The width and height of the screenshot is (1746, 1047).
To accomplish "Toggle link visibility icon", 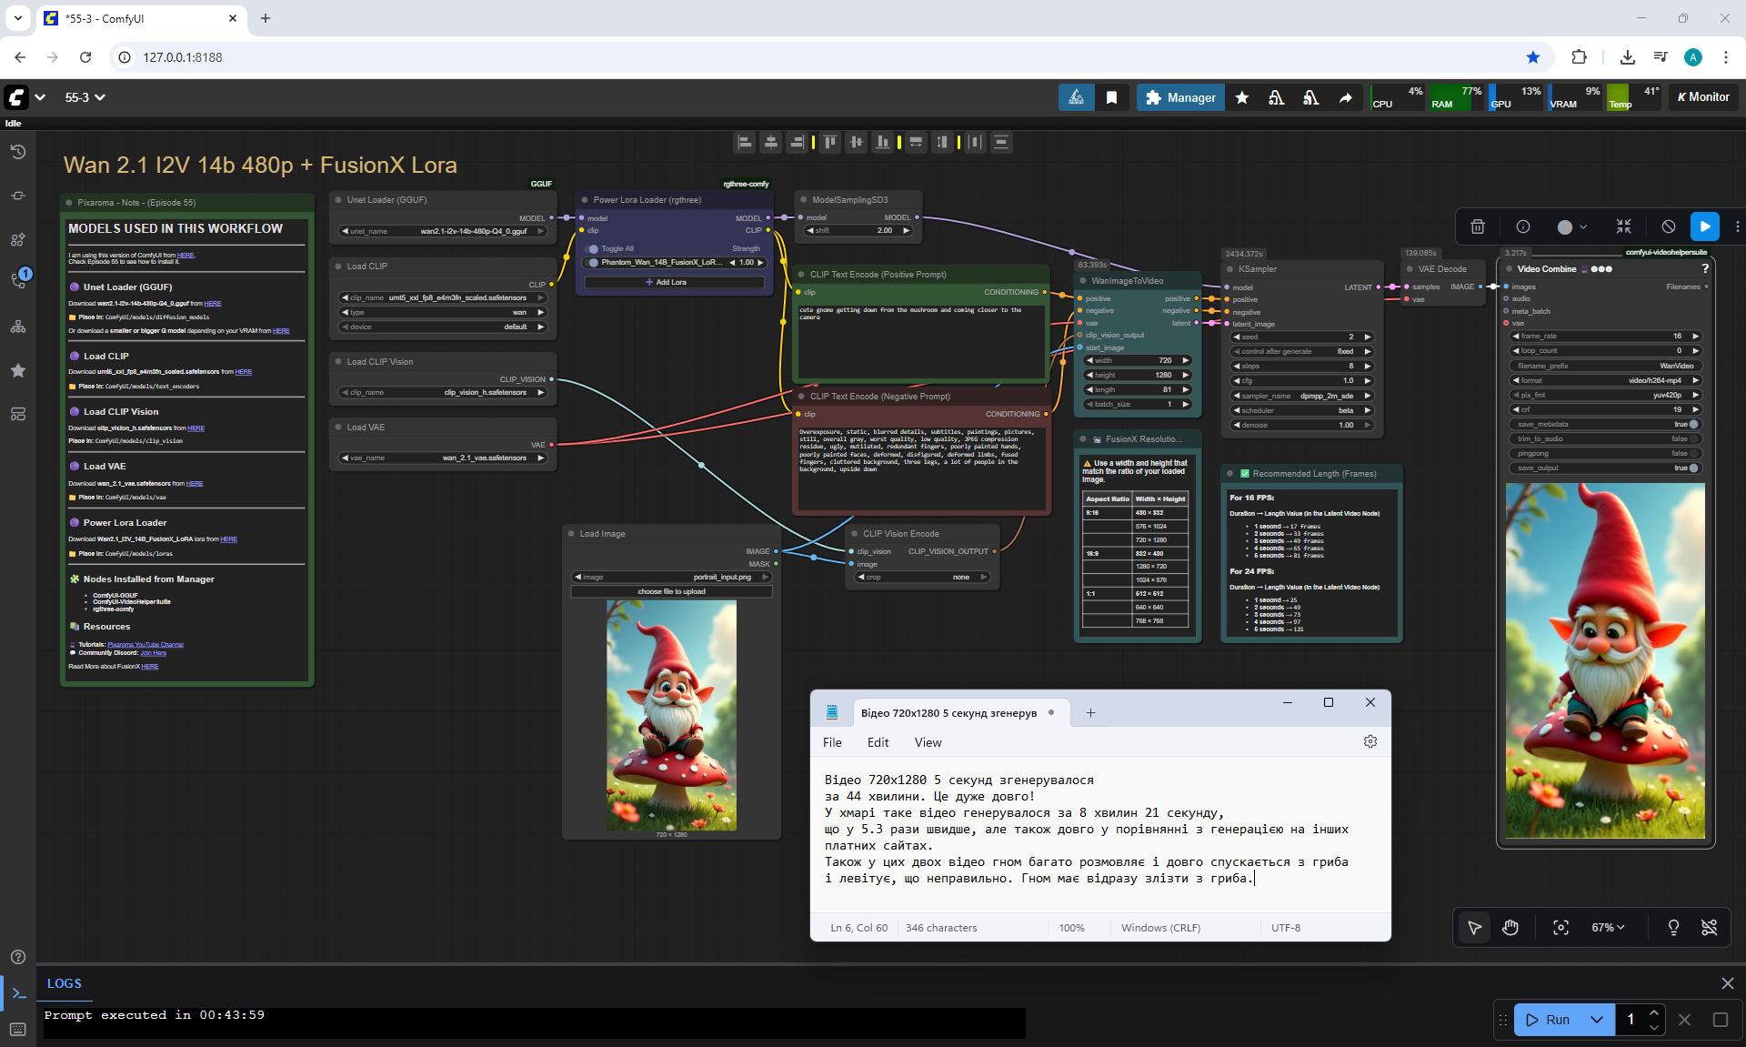I will [1709, 927].
